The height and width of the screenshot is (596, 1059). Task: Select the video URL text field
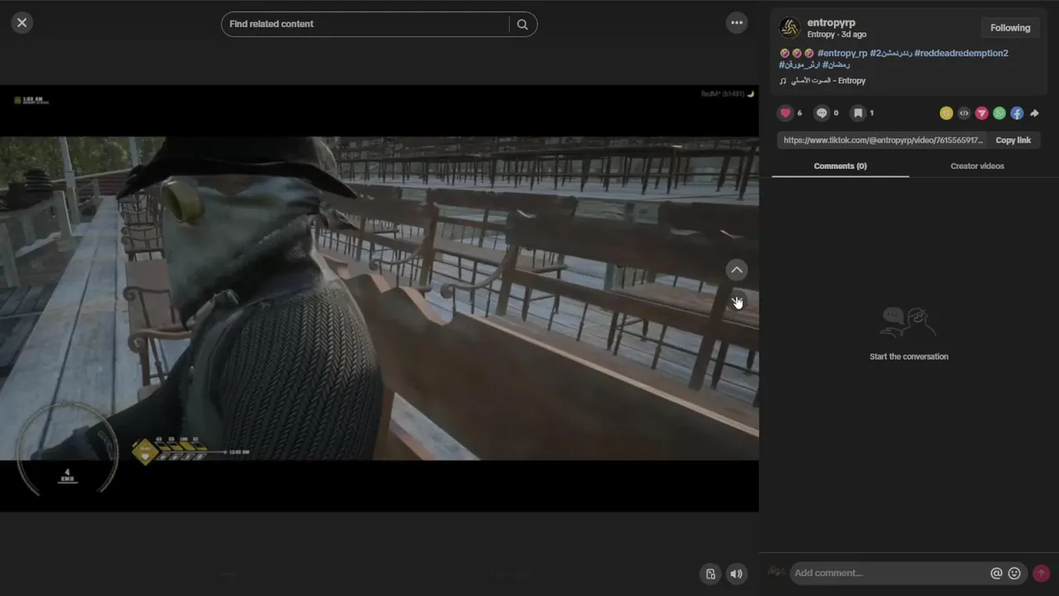pos(882,140)
